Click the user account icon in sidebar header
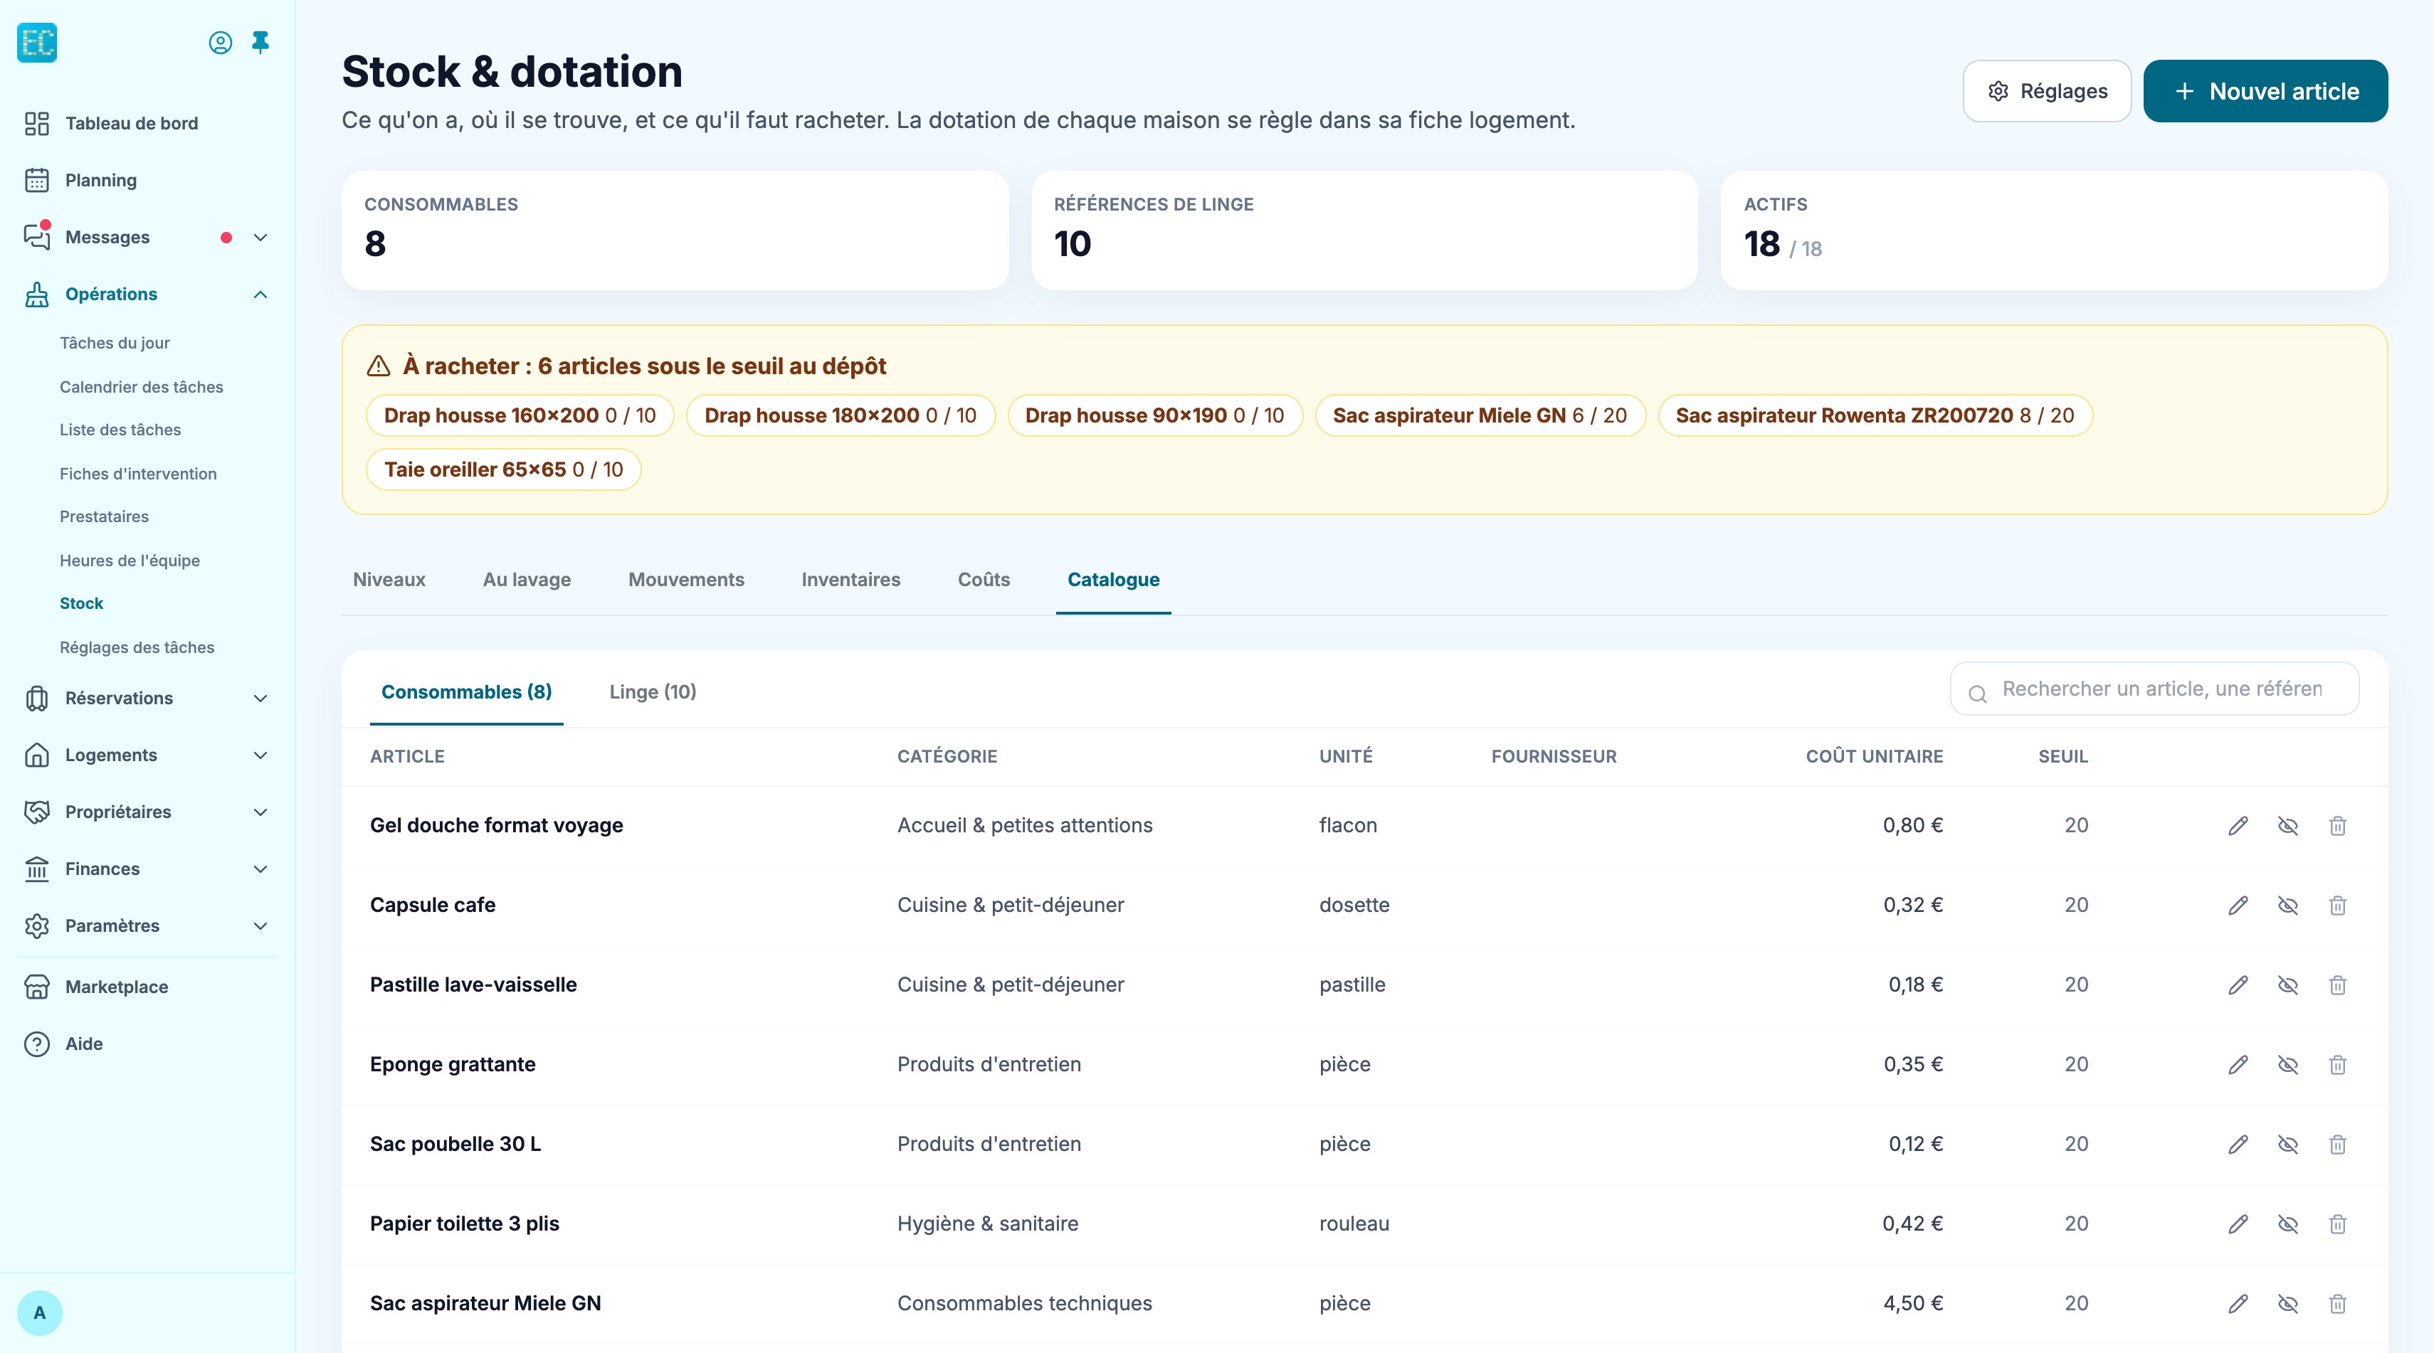Viewport: 2434px width, 1353px height. click(x=220, y=43)
